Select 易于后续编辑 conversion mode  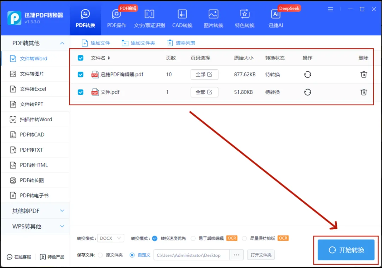point(193,239)
